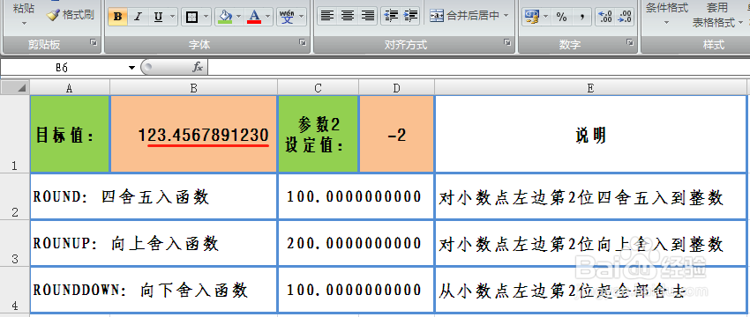This screenshot has height=317, width=750.
Task: Apply accounting number format
Action: click(x=531, y=18)
